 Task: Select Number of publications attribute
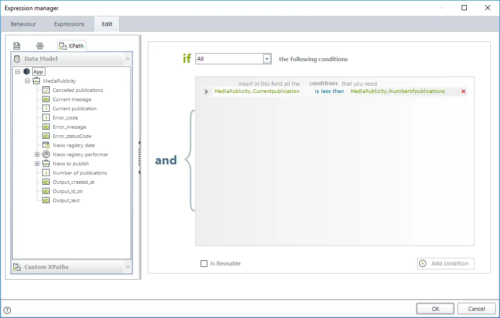80,173
